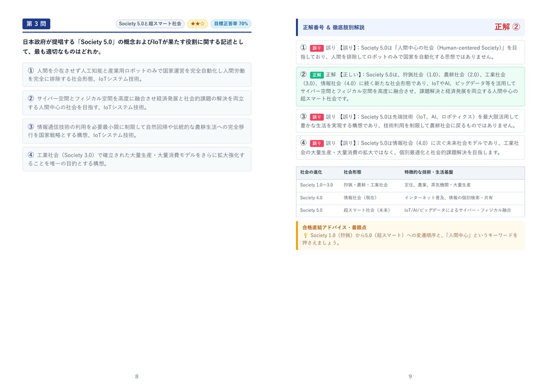This screenshot has width=547, height=388.
Task: Click the green 正解 badge in explanation ②
Action: coord(316,75)
